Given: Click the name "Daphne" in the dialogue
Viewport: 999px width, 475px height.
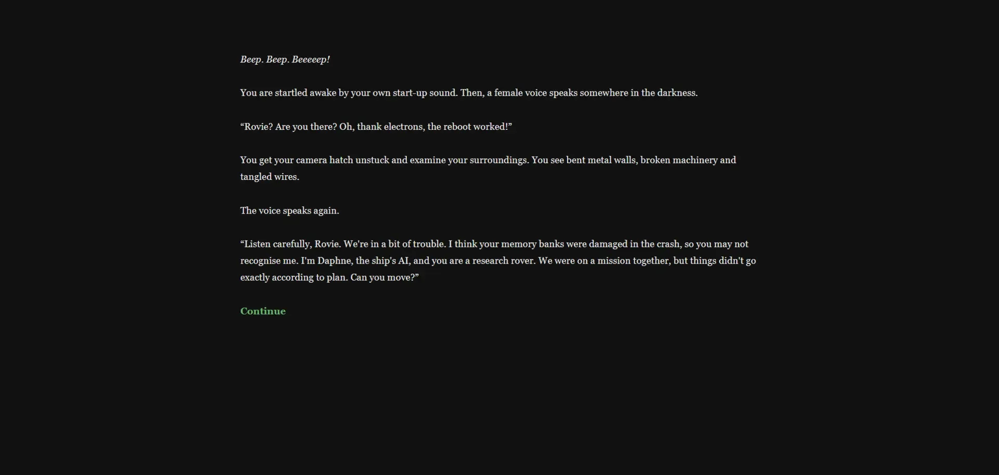Looking at the screenshot, I should click(x=334, y=261).
